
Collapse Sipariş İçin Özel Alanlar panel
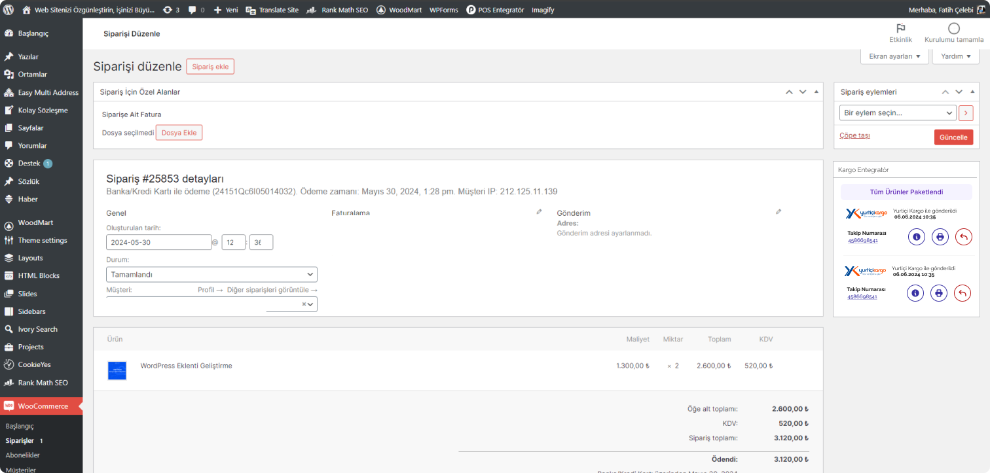point(816,92)
